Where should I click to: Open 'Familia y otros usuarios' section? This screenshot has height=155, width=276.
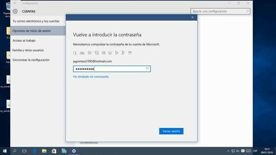38,50
